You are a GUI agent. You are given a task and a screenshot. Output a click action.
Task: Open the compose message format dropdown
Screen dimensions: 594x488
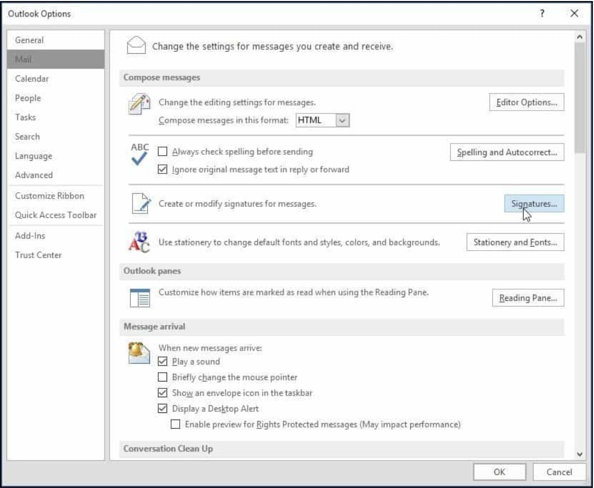(x=344, y=120)
